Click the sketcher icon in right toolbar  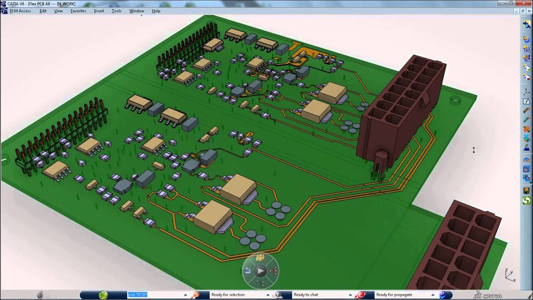(x=527, y=101)
